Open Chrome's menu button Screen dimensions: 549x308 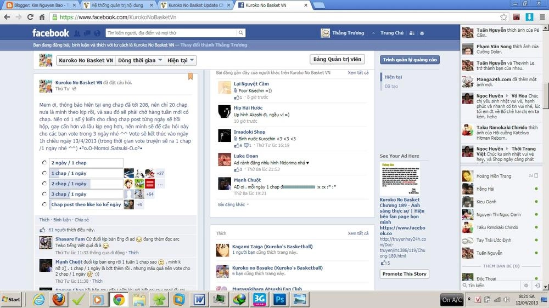coord(541,17)
